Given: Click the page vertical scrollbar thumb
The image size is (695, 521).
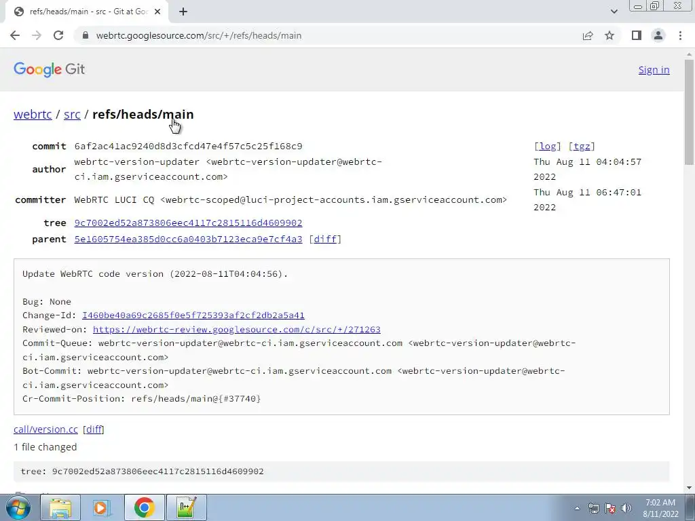Looking at the screenshot, I should (x=689, y=112).
